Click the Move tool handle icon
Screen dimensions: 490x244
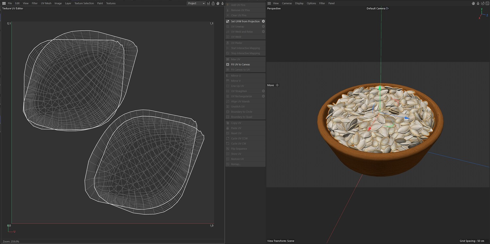277,85
